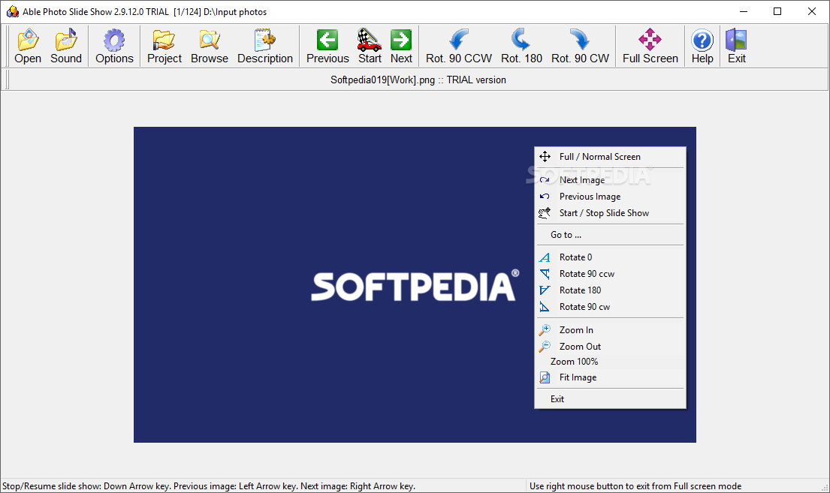Choose Start / Stop Slide Show entry
Screen dimensions: 830x493
611,212
